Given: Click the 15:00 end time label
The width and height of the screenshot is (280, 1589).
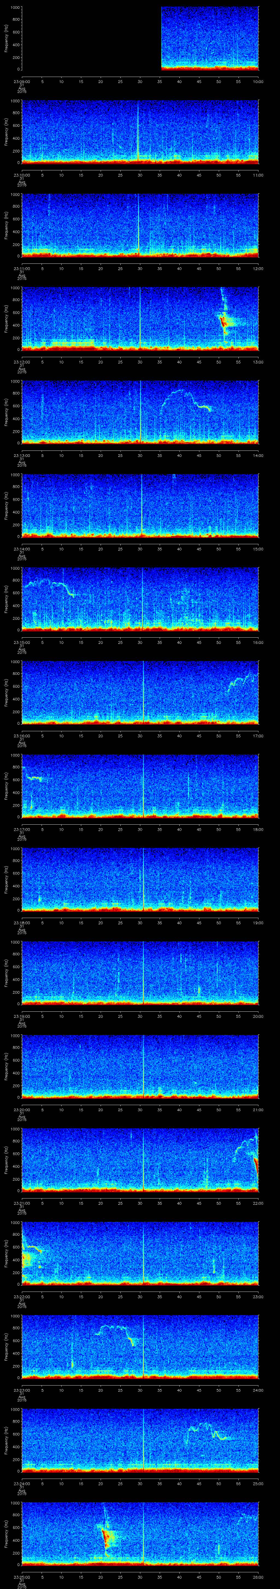Looking at the screenshot, I should 258,549.
